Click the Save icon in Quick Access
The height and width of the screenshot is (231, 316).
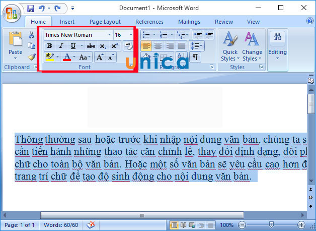(31, 9)
